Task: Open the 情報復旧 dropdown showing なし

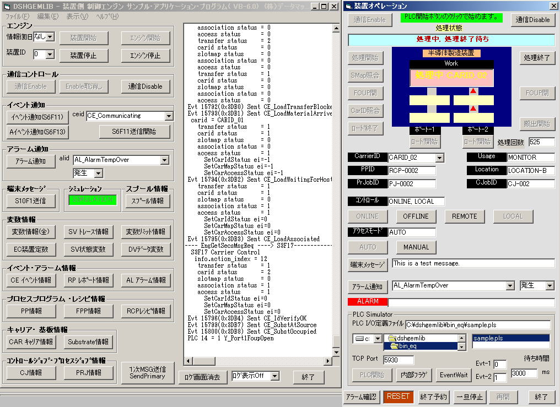Action: pos(50,36)
